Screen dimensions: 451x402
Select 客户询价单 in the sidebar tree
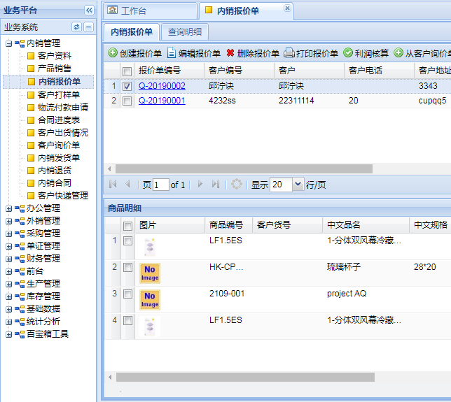tap(58, 145)
